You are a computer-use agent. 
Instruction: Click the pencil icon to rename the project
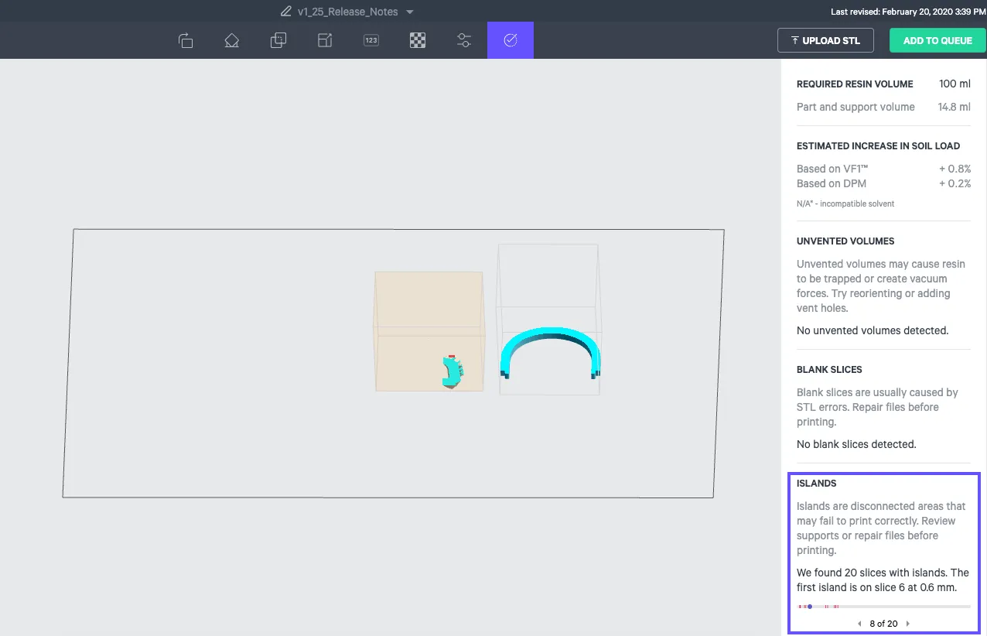point(286,12)
